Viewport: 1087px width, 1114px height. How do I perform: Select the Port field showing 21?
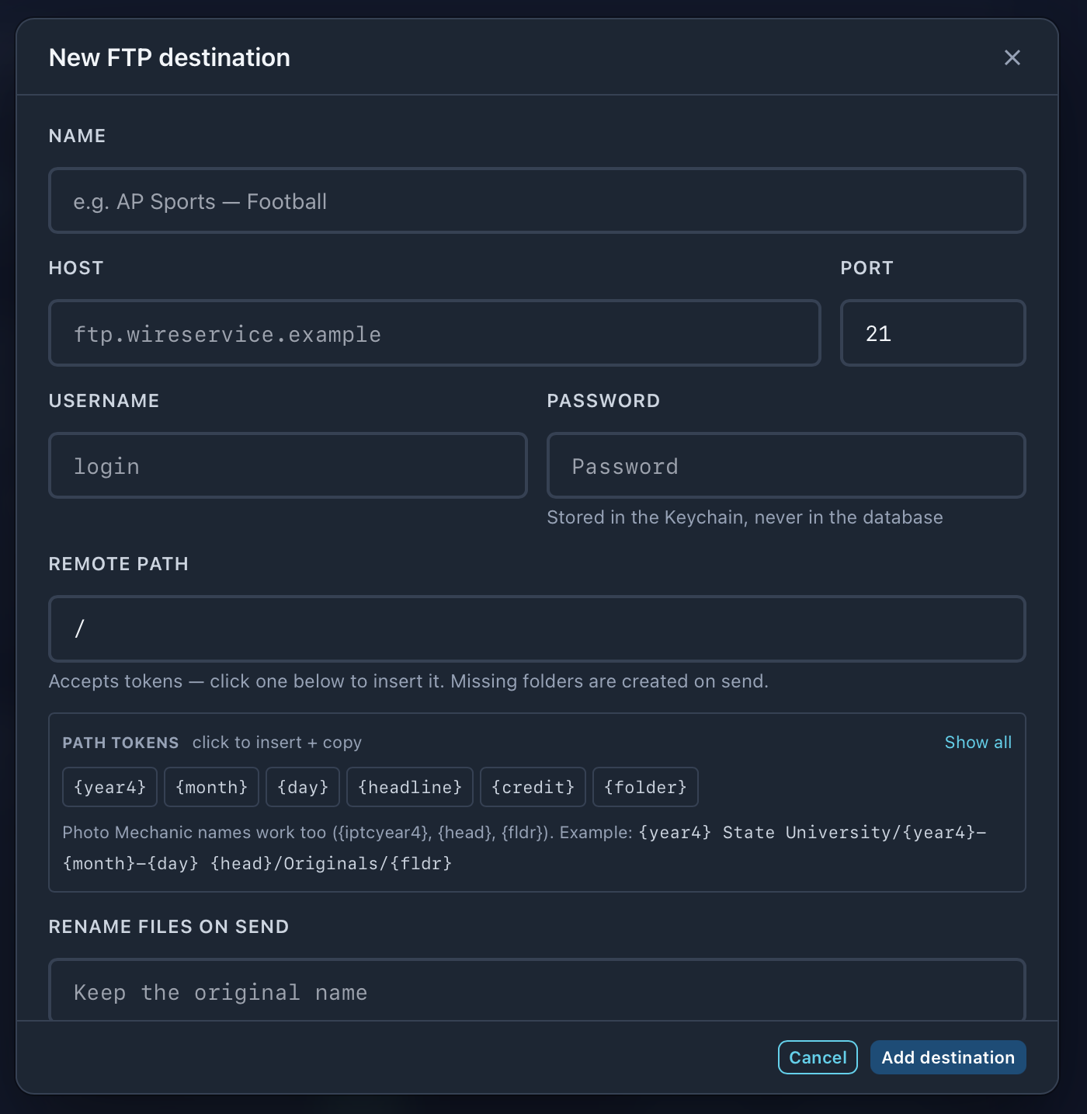pyautogui.click(x=933, y=333)
